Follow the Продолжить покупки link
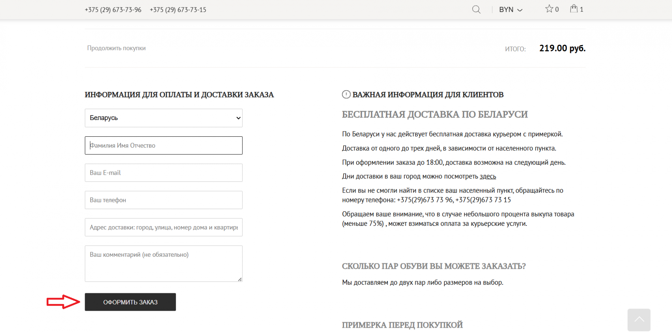 116,48
